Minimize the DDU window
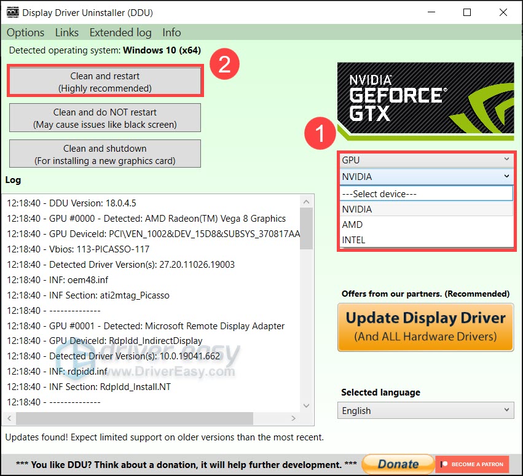Image resolution: width=523 pixels, height=476 pixels. tap(431, 12)
